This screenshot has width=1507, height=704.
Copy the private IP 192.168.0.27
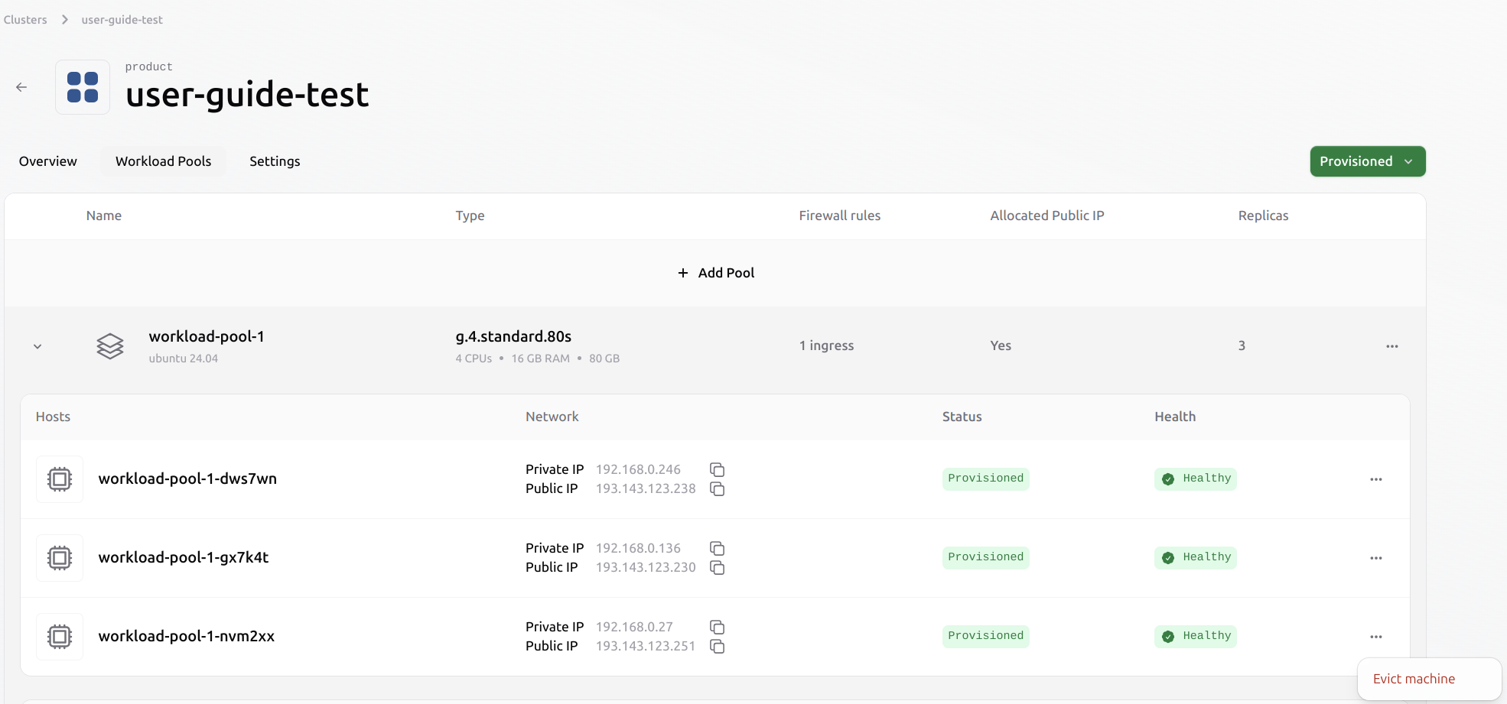[717, 627]
